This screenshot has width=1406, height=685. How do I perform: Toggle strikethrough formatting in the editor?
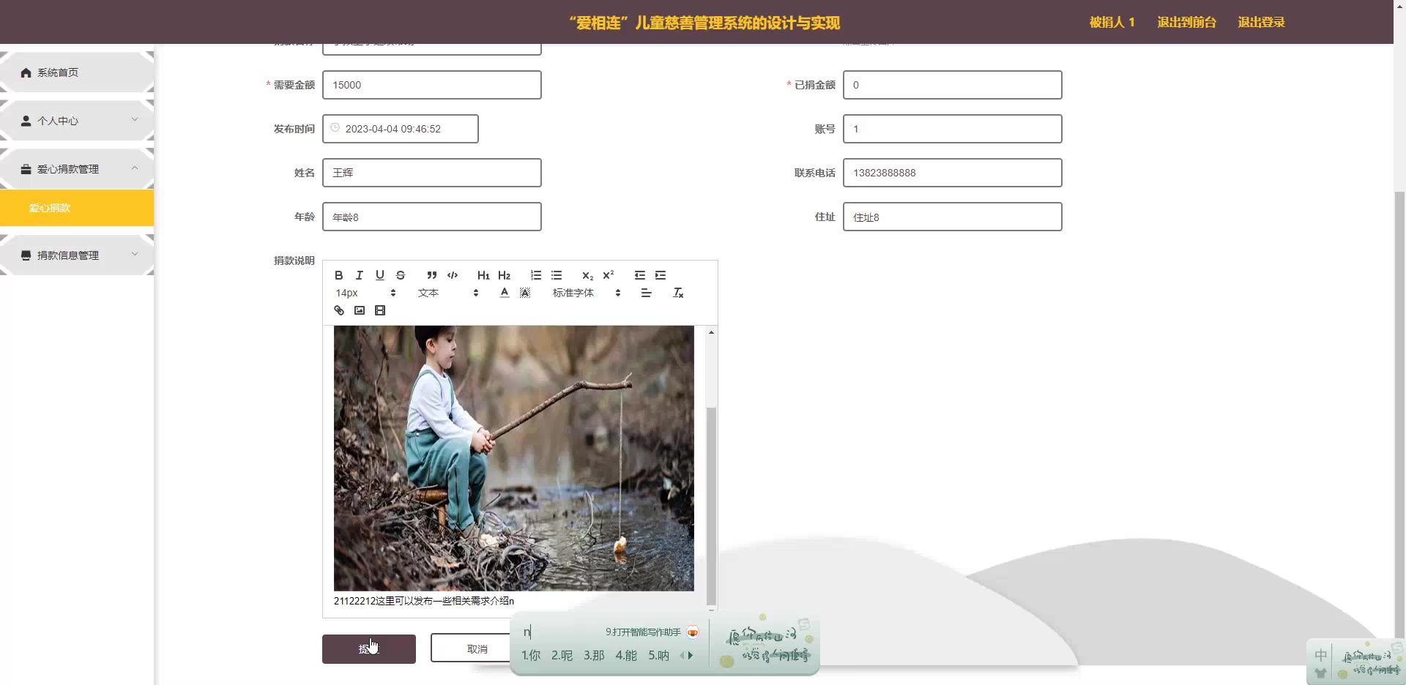(401, 275)
